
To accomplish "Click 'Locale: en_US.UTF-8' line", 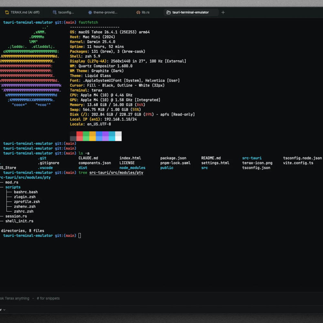I will [90, 124].
